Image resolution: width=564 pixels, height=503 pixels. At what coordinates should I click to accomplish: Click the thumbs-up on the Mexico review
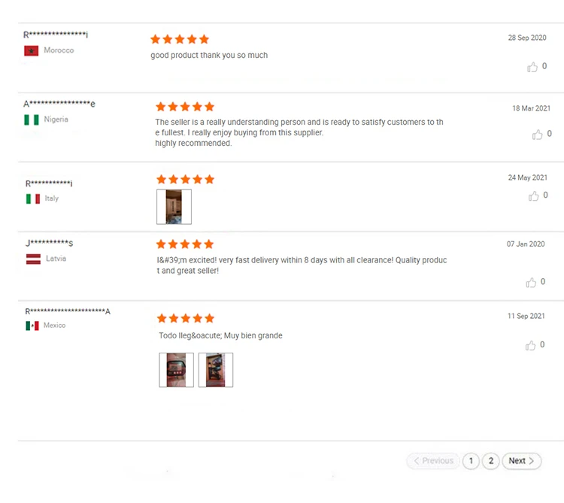(x=530, y=346)
